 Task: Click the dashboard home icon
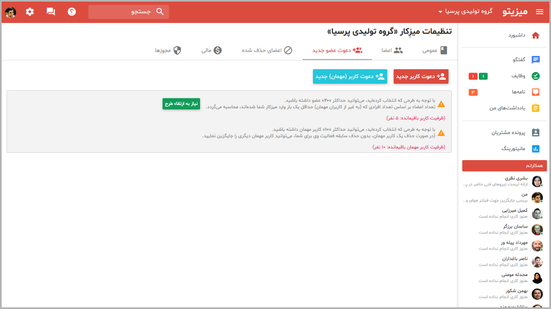tap(536, 35)
